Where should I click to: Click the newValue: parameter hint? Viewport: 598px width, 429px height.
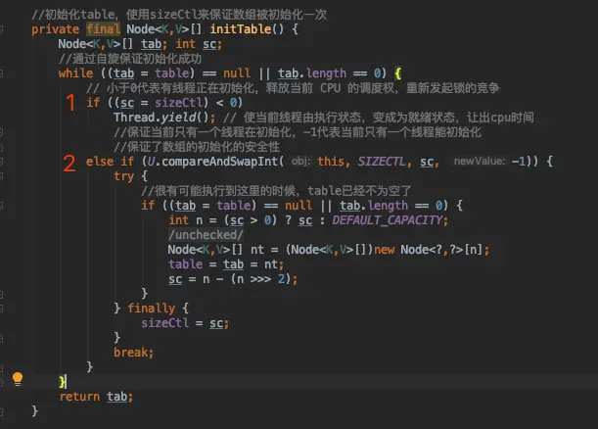pyautogui.click(x=480, y=161)
